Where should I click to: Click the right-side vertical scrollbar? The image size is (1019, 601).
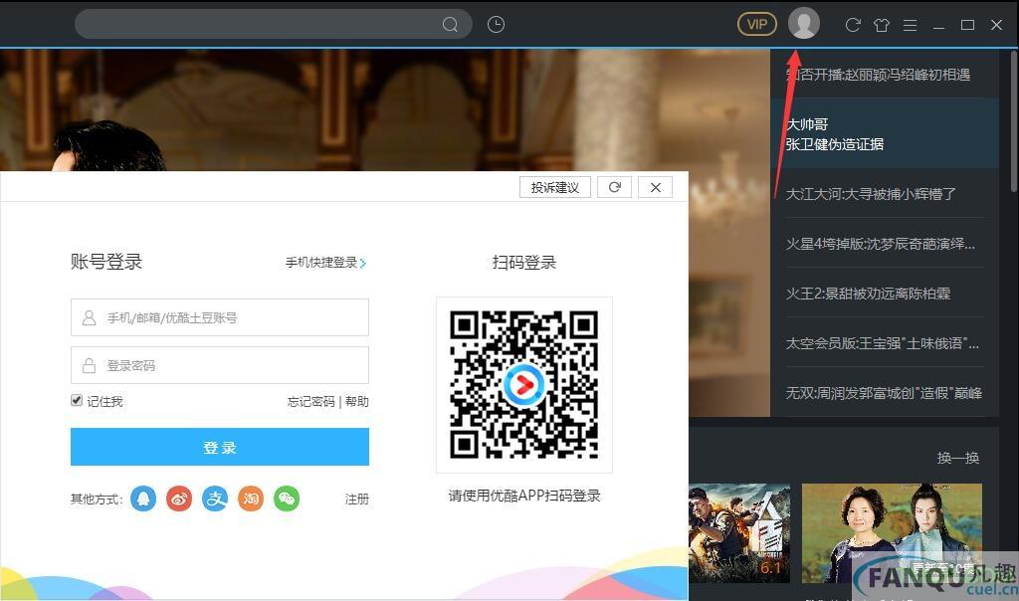[x=1014, y=120]
